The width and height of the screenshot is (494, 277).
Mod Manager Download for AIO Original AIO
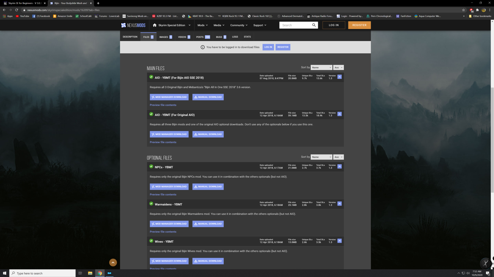(x=169, y=134)
